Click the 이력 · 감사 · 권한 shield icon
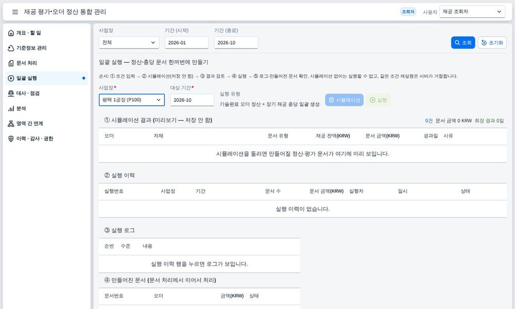Viewport: 515px width, 309px height. point(11,139)
